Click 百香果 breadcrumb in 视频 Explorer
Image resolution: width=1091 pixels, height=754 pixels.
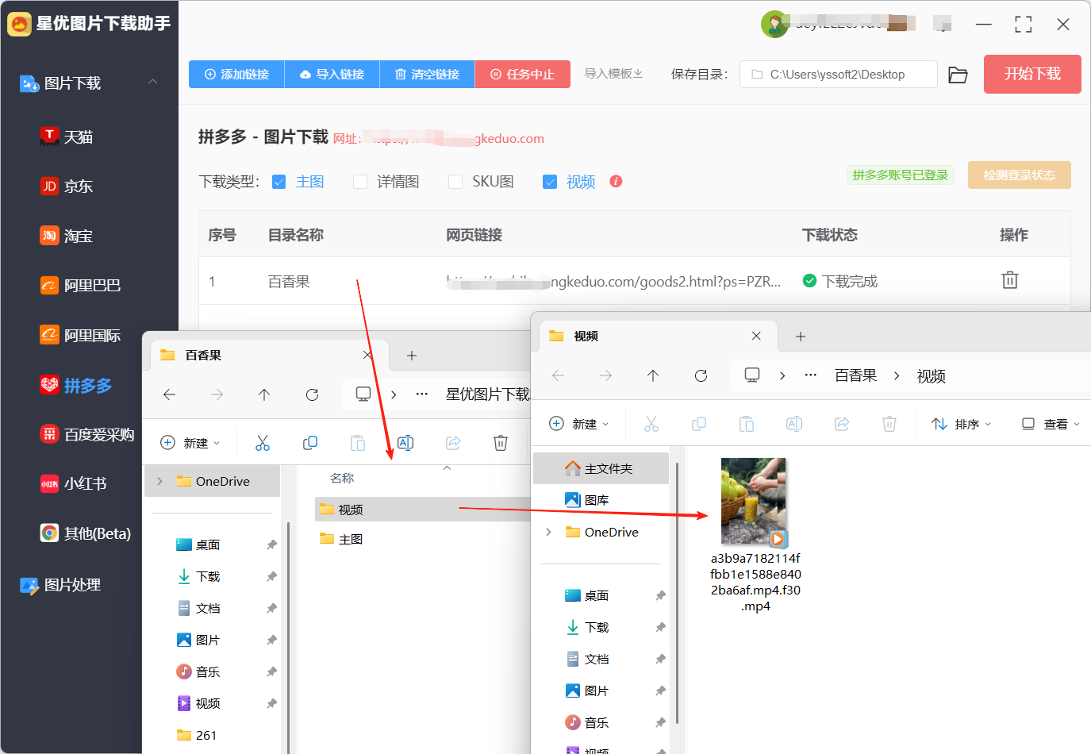click(855, 375)
